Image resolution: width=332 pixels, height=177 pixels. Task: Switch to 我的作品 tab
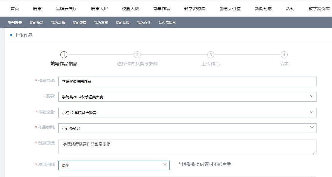pyautogui.click(x=36, y=23)
